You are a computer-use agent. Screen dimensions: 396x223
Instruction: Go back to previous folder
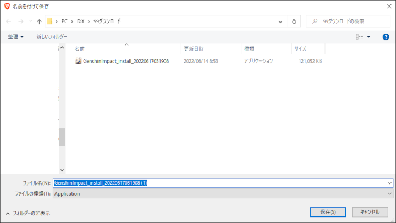pos(9,21)
